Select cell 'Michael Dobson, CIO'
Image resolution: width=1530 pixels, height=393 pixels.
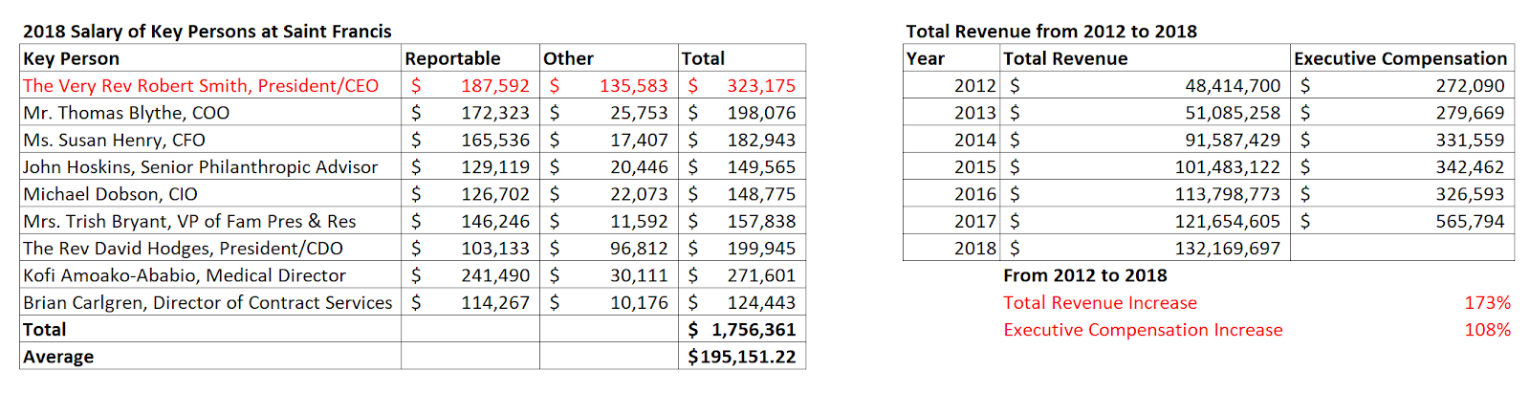point(210,194)
